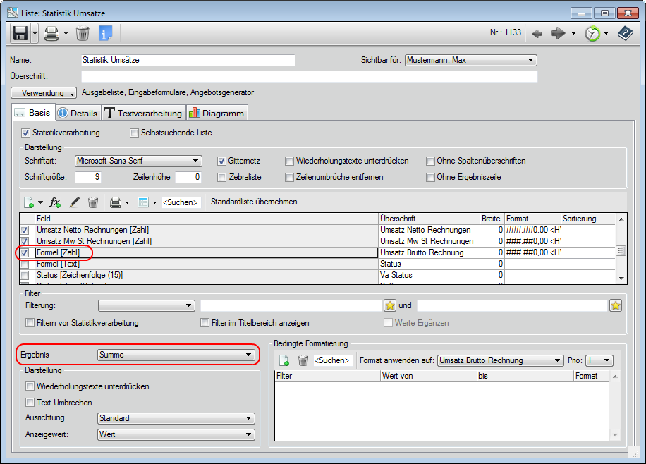Open the Ergebnis dropdown showing Summe
This screenshot has width=646, height=464.
click(177, 355)
